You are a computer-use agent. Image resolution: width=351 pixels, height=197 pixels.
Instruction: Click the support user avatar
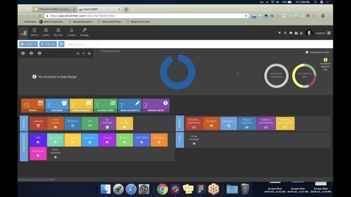309,33
